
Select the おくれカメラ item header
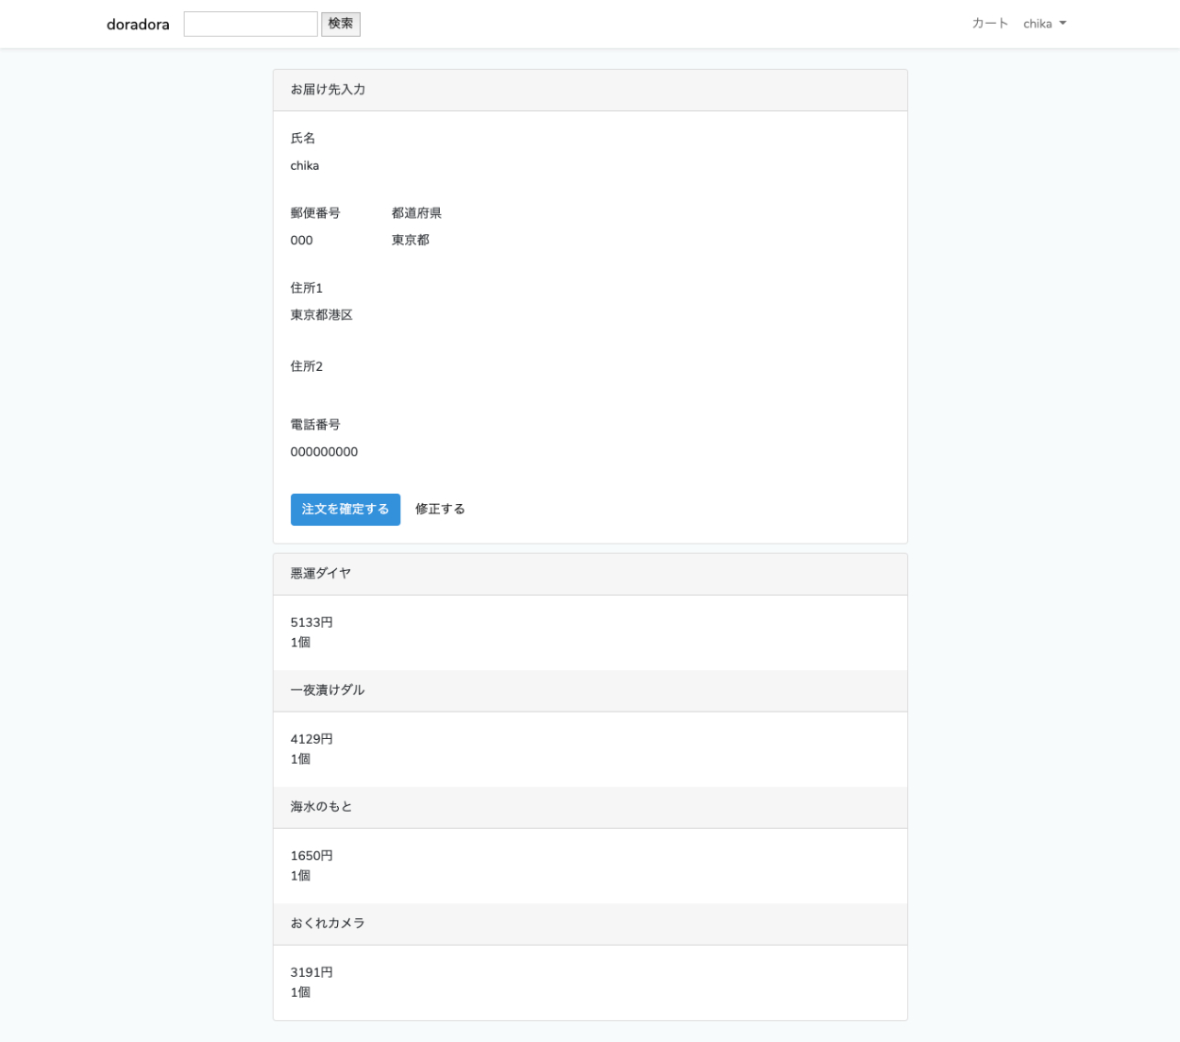(328, 923)
